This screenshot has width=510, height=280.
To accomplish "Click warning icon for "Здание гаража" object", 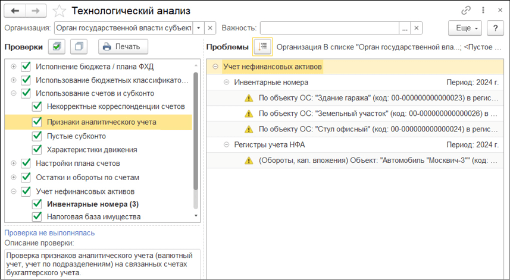I will pos(249,97).
